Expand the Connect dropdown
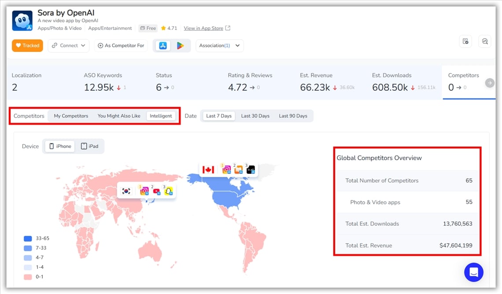This screenshot has width=502, height=294. [x=69, y=46]
